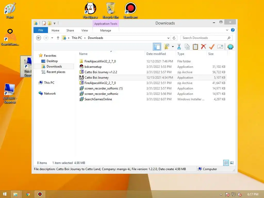Open the Help question mark icon

click(233, 30)
